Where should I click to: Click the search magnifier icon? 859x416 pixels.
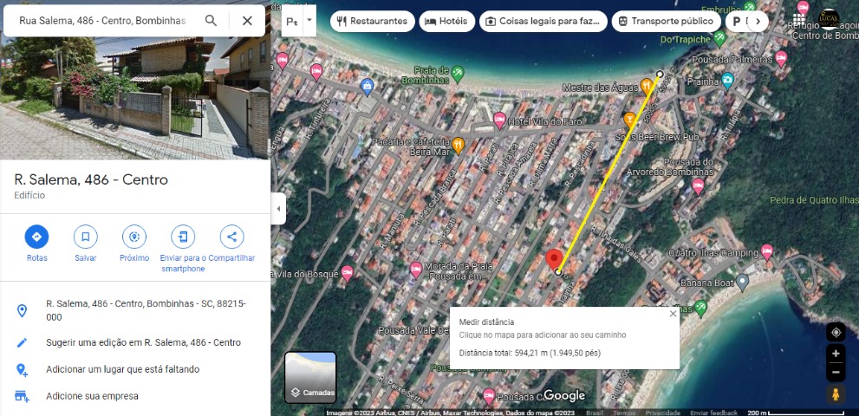(211, 21)
